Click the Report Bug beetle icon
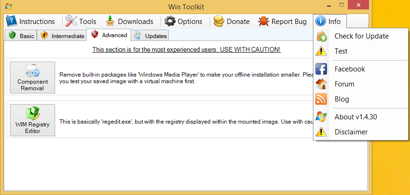Screen dimensions: 410x195 point(263,21)
